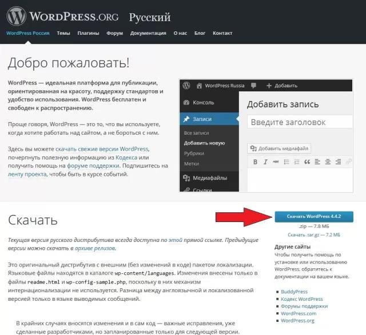Open the Кодекс WordPress sidebar link
Image resolution: width=366 pixels, height=335 pixels.
302,299
